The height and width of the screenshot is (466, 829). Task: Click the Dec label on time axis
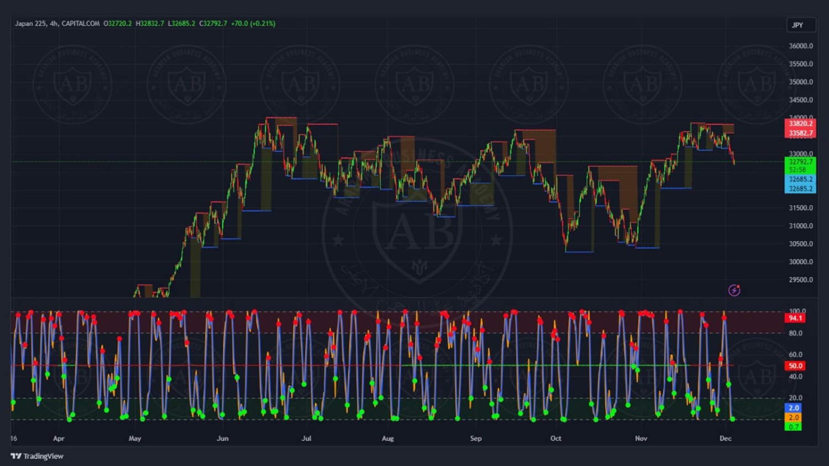pyautogui.click(x=726, y=438)
